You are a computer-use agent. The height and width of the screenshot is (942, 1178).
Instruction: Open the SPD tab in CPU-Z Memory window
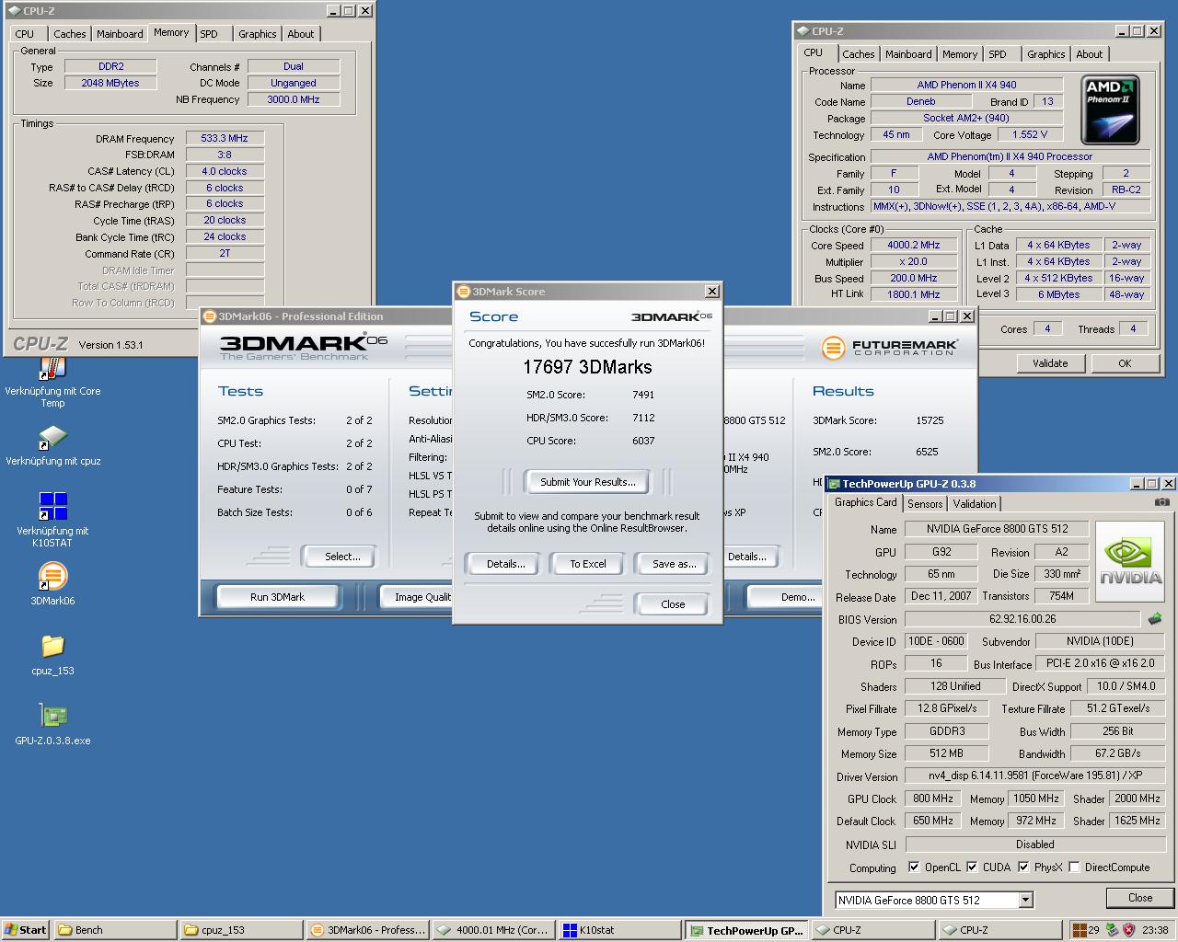tap(209, 34)
